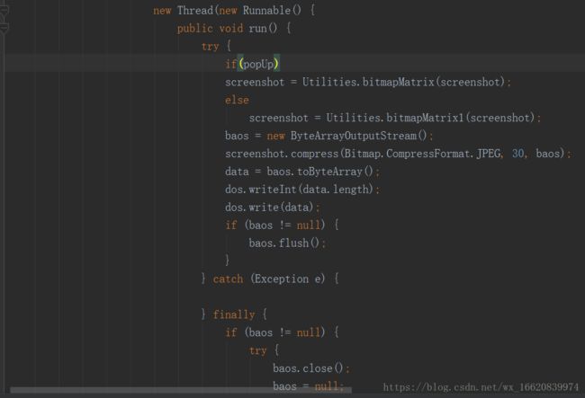585x398 pixels.
Task: Click the 'public void run()' line
Action: pos(234,28)
